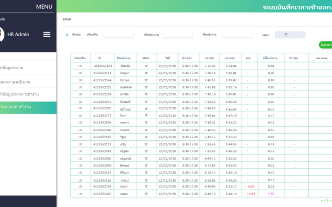The width and height of the screenshot is (332, 207).
Task: Select cell with ID 4123552980
Action: [102, 130]
